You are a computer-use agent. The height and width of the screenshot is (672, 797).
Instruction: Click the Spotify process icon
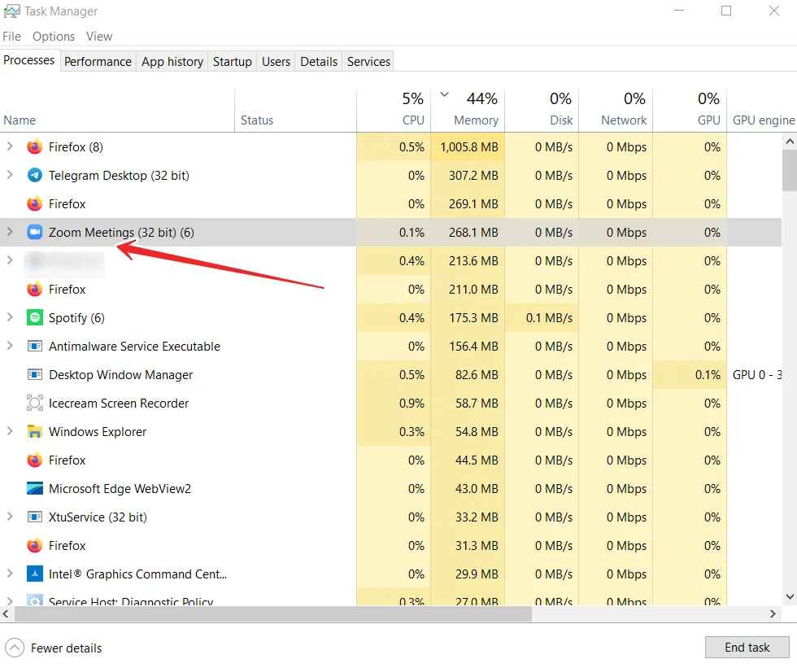coord(34,318)
